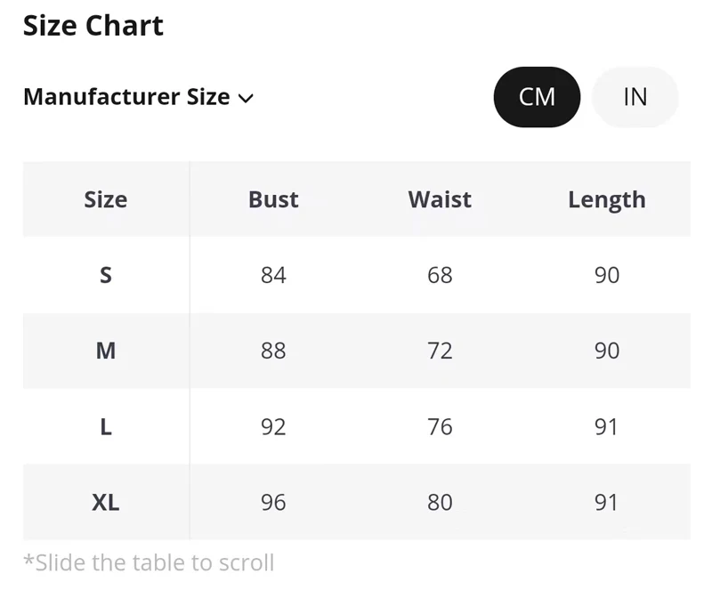Switch units to CM
The width and height of the screenshot is (712, 598).
537,97
